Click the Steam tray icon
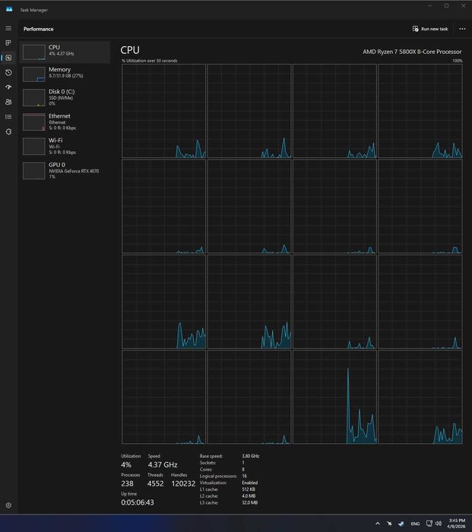Image resolution: width=472 pixels, height=532 pixels. [x=401, y=524]
